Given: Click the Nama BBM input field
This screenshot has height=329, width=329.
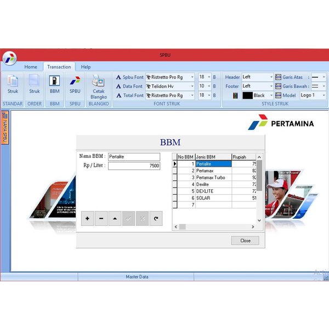Looking at the screenshot, I should pyautogui.click(x=134, y=157).
